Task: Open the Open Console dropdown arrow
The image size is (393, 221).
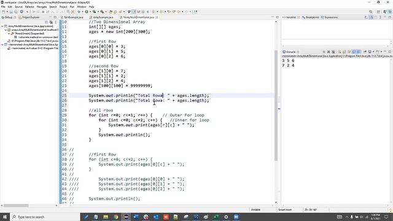Action: coord(381,52)
